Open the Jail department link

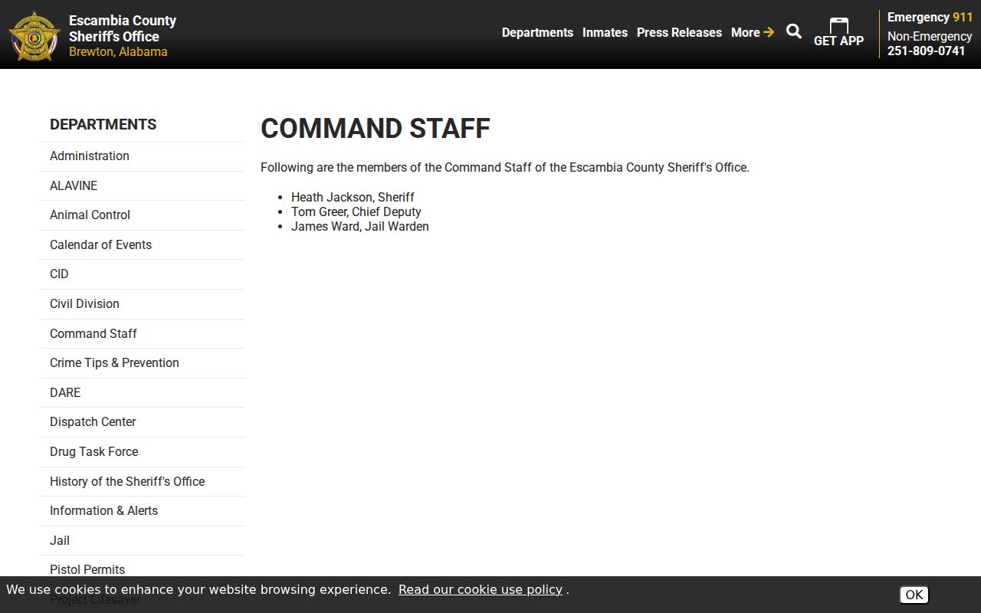(142, 540)
